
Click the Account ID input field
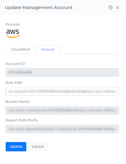[62, 72]
